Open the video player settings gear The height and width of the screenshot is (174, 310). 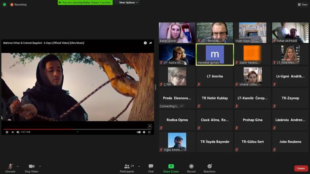point(144,132)
